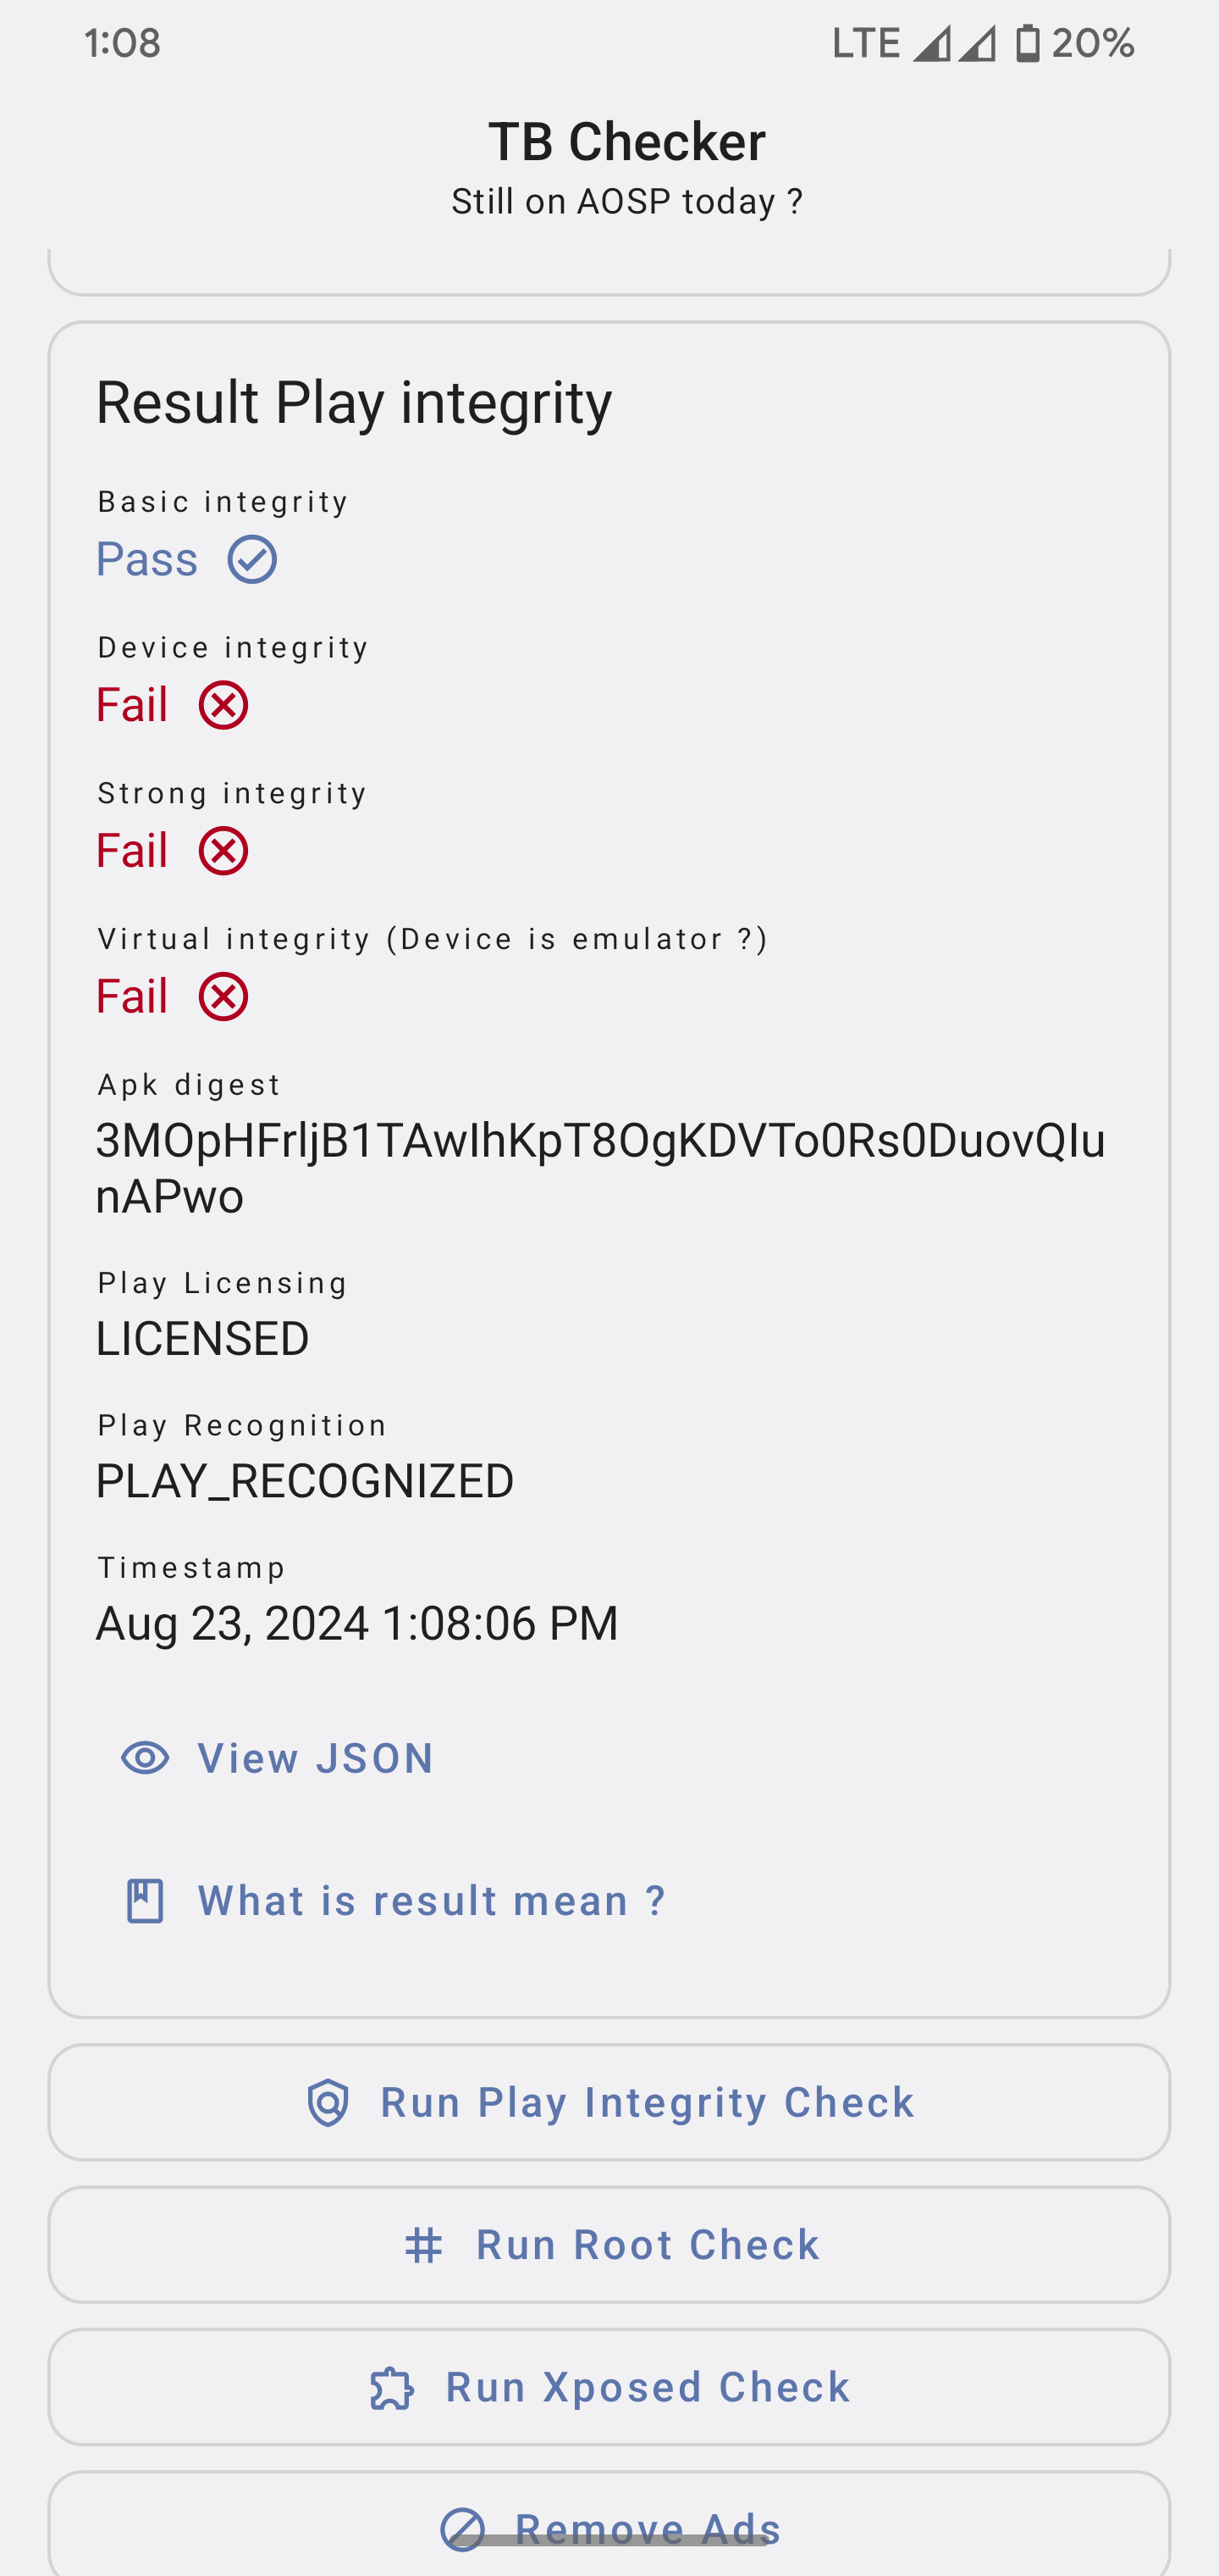Click the Fail cross icon under Virtual integrity
The image size is (1219, 2576).
pos(222,996)
